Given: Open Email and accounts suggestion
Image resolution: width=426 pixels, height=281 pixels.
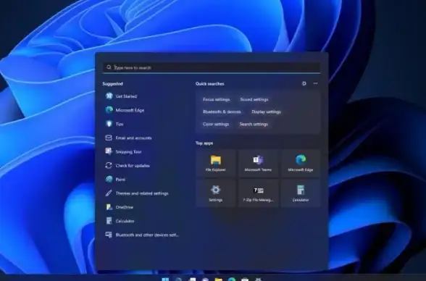Looking at the screenshot, I should 128,138.
